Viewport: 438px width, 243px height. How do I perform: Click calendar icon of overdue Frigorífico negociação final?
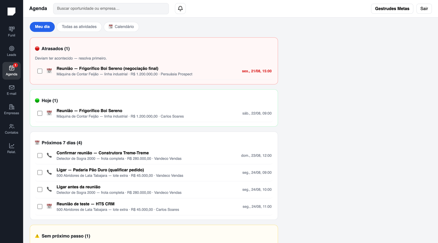pyautogui.click(x=49, y=71)
